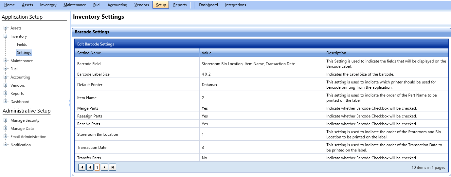Select the Fuel item in setup tree
This screenshot has height=177, width=451.
14,69
